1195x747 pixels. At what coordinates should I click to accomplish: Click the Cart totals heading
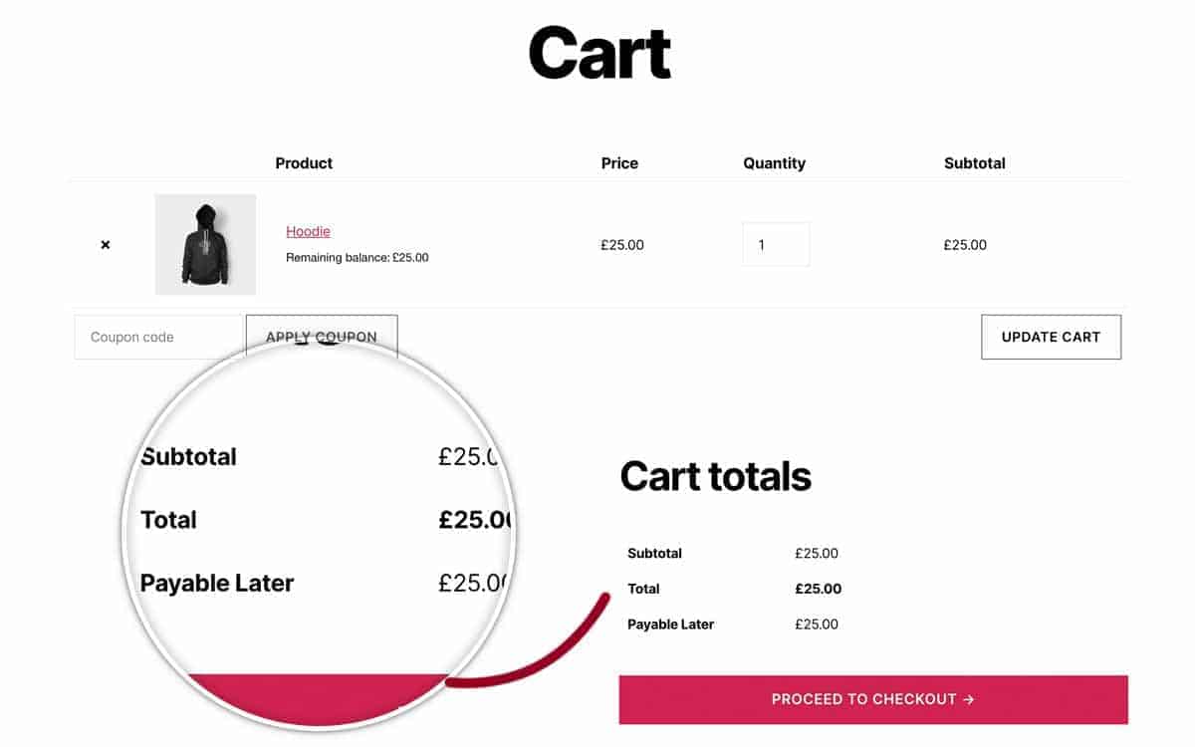pos(716,476)
